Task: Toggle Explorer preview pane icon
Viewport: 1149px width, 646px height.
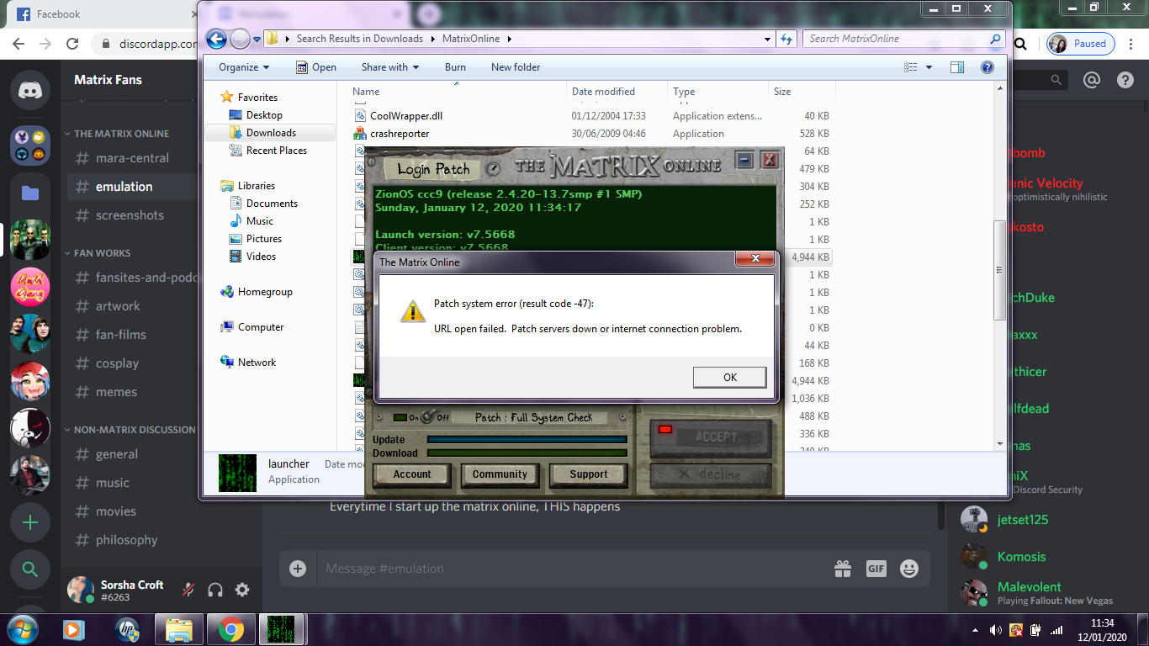Action: click(957, 67)
